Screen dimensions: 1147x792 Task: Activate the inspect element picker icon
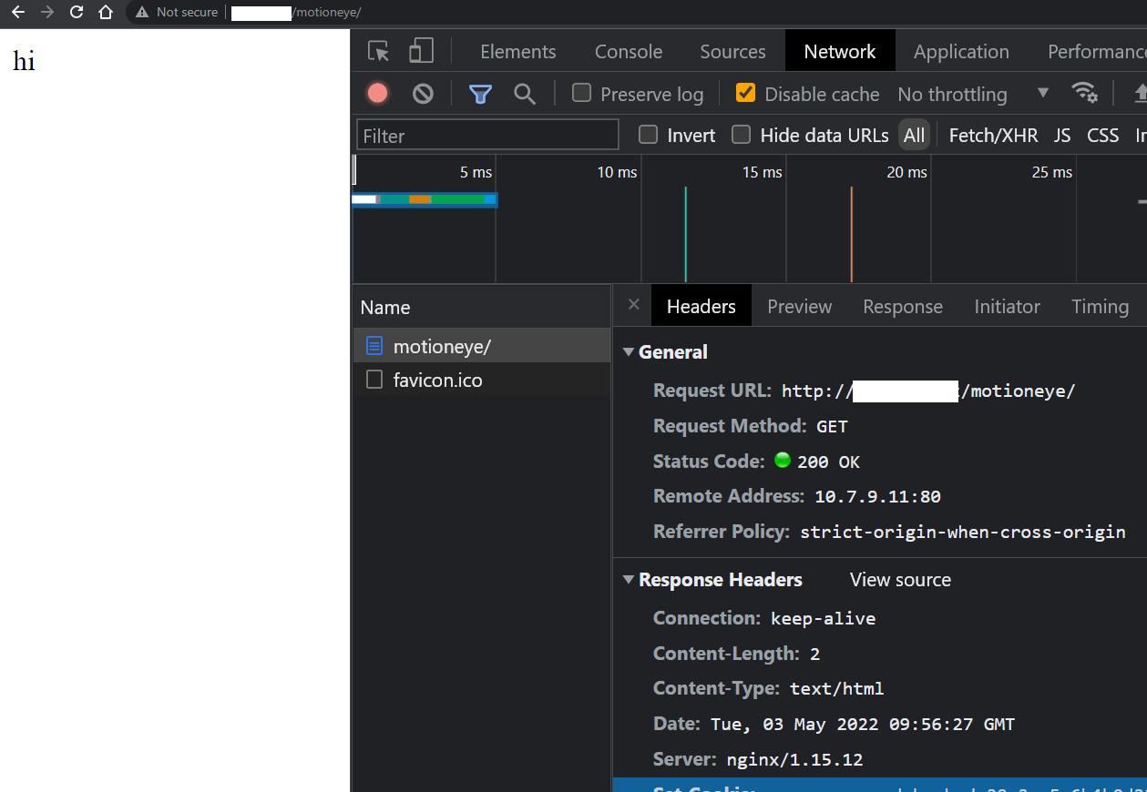(379, 51)
